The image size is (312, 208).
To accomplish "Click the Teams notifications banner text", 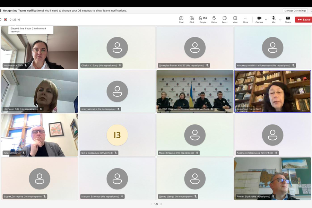I will [x=65, y=10].
